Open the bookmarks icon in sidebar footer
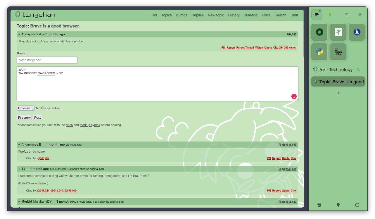 pos(338,205)
